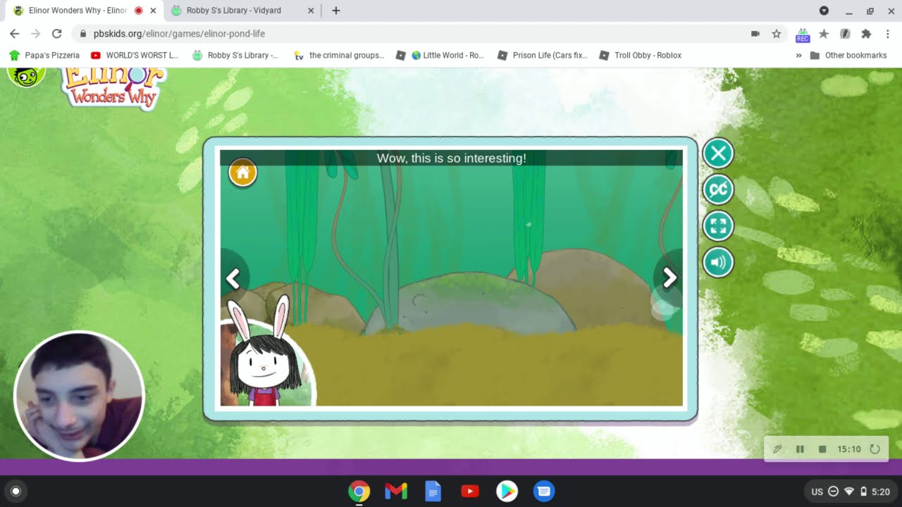Click the recording timer 15:10

(849, 449)
